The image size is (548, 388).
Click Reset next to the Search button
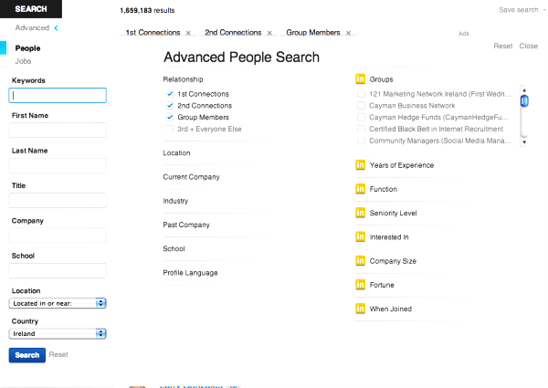[x=58, y=354]
